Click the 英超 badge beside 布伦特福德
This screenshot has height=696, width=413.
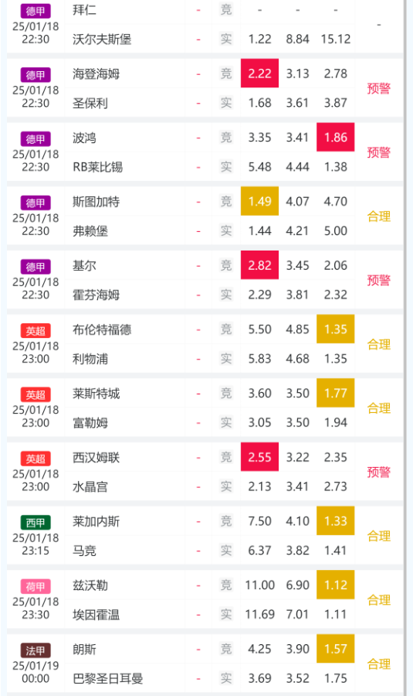(36, 331)
